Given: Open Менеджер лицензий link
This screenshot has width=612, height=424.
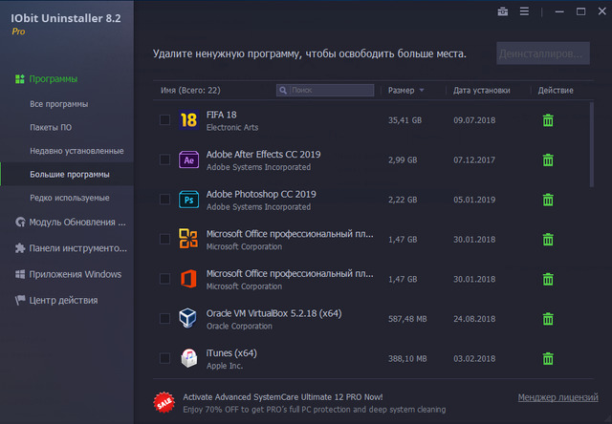Looking at the screenshot, I should click(557, 397).
